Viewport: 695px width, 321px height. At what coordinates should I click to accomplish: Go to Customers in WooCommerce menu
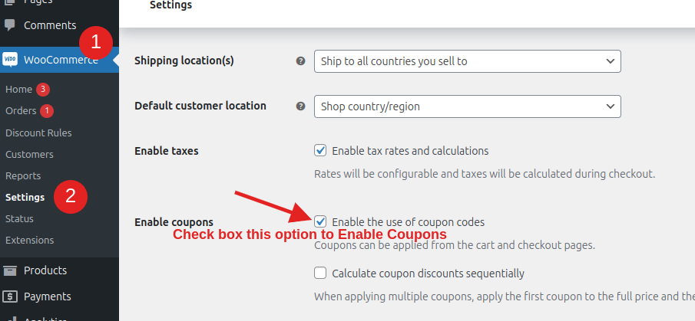pyautogui.click(x=29, y=154)
